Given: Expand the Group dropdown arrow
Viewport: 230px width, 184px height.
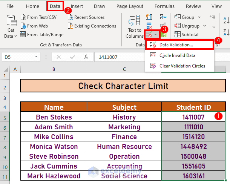Looking at the screenshot, I should click(x=199, y=17).
